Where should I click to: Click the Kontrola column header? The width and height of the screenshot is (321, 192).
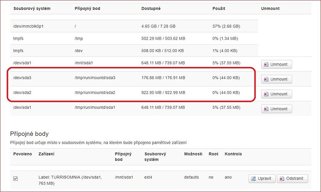(233, 154)
